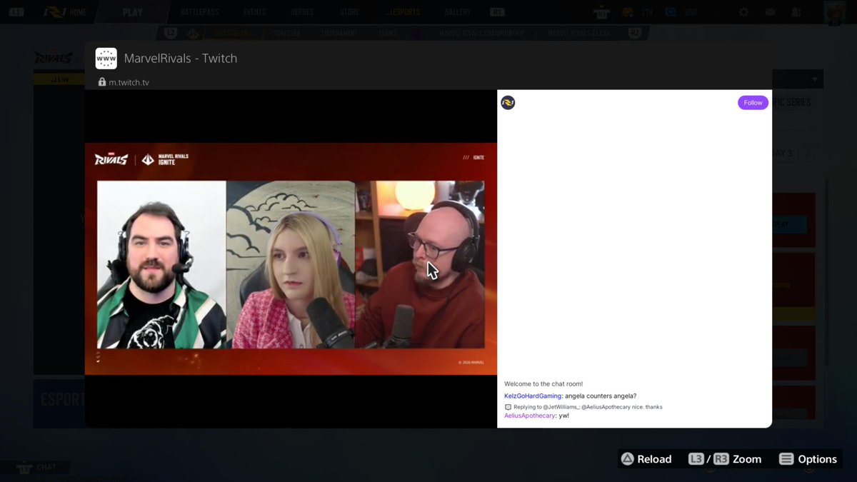
Task: Open the dropdown arrow behind the browser panel
Action: pos(815,79)
